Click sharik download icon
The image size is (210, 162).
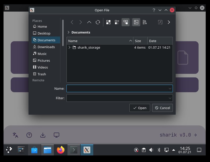point(43,135)
